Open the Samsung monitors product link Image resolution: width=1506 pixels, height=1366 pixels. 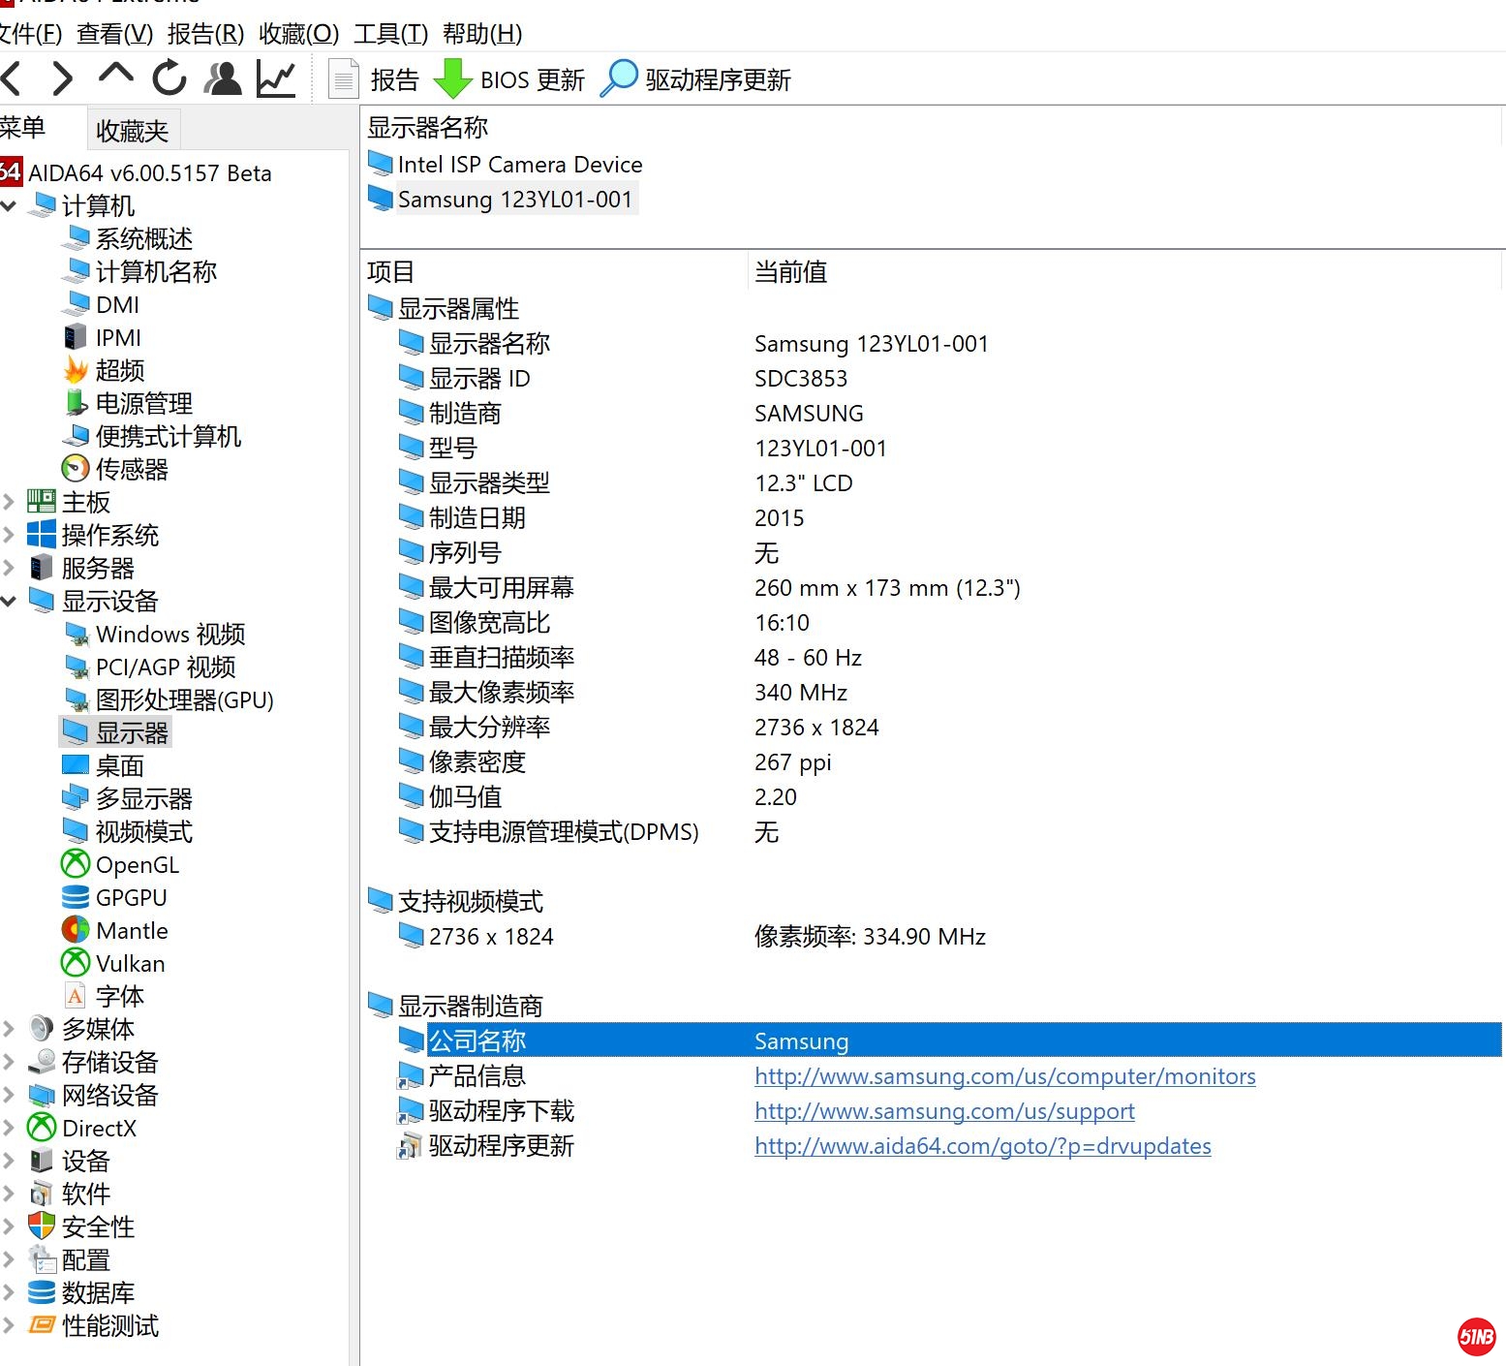coord(1004,1075)
